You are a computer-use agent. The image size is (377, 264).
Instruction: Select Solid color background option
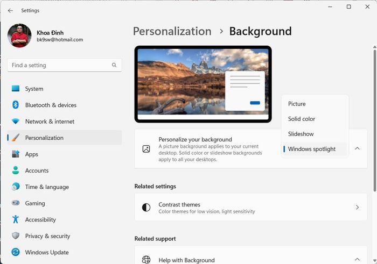302,119
